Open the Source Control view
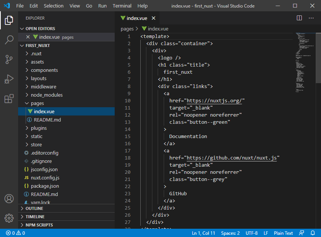The image size is (321, 237). pyautogui.click(x=9, y=59)
